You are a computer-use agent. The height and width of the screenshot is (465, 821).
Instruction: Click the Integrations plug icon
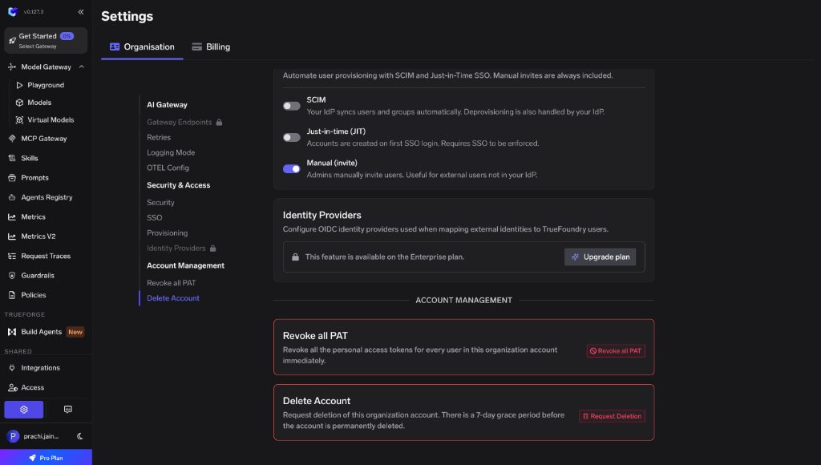[11, 368]
